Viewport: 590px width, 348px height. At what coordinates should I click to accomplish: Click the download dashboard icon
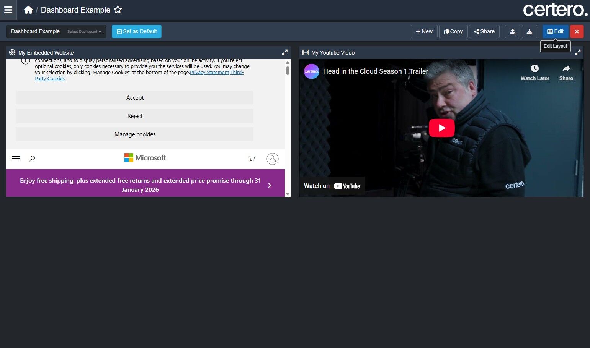[x=530, y=32]
